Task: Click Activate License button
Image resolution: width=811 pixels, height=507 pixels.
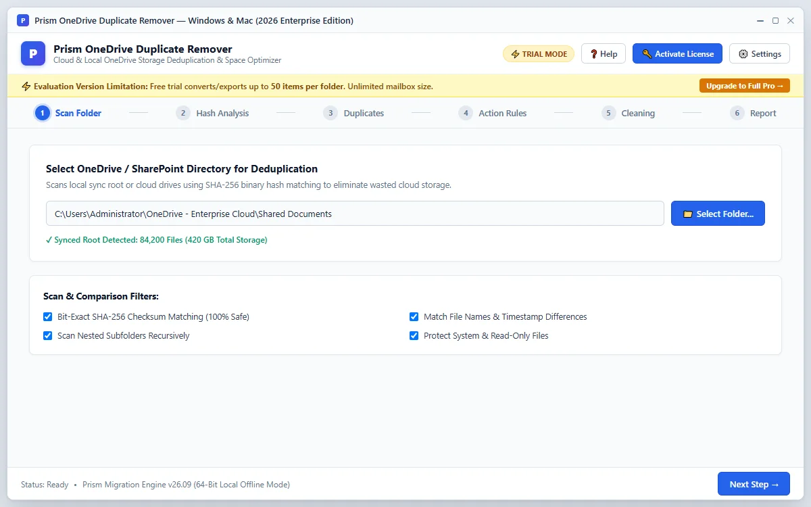Action: [677, 54]
